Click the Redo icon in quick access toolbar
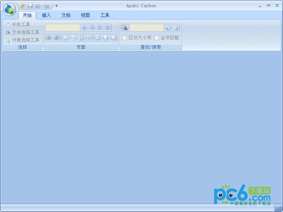 pyautogui.click(x=46, y=6)
